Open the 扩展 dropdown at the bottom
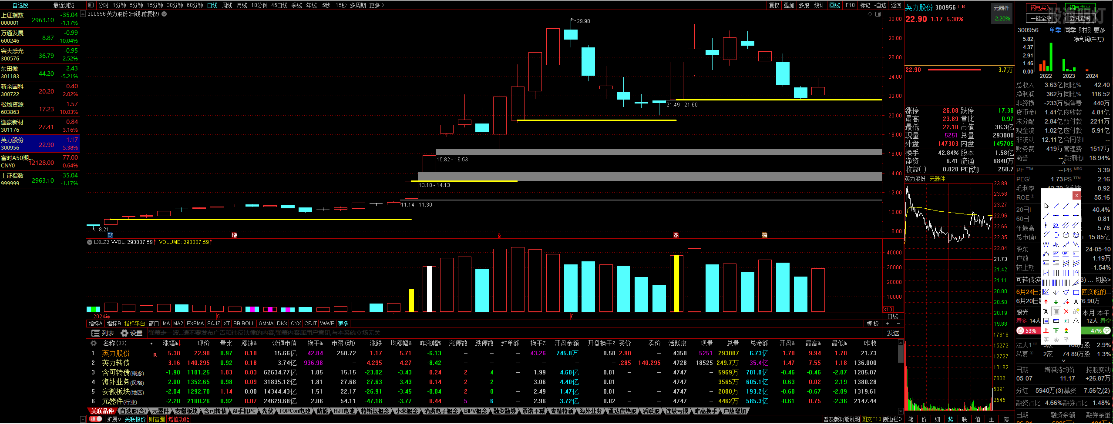Viewport: 1113px width, 424px height. 114,419
